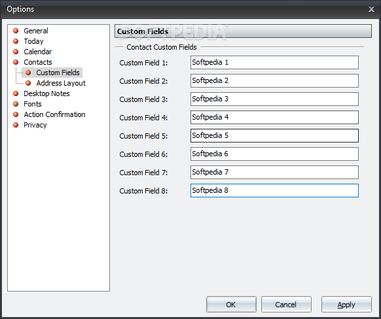Image resolution: width=381 pixels, height=319 pixels.
Task: Apply the custom field settings
Action: click(x=346, y=304)
